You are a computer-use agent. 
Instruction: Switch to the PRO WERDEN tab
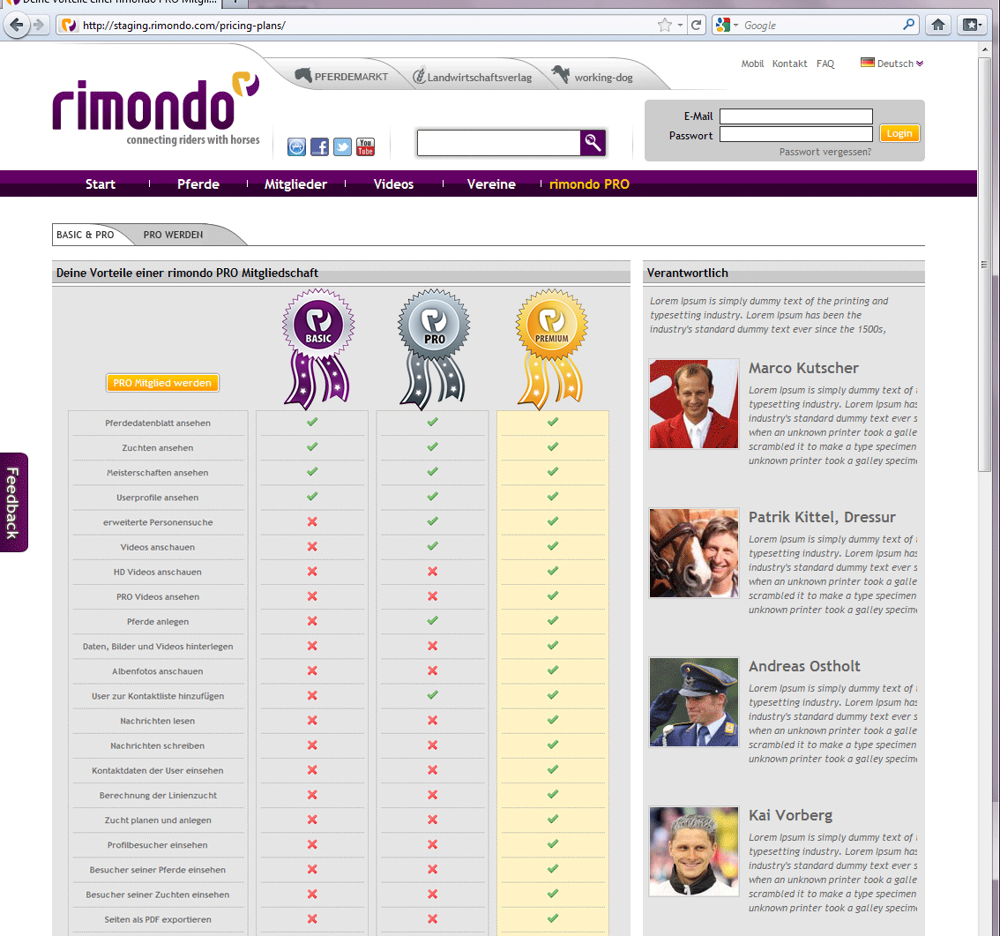tap(174, 235)
